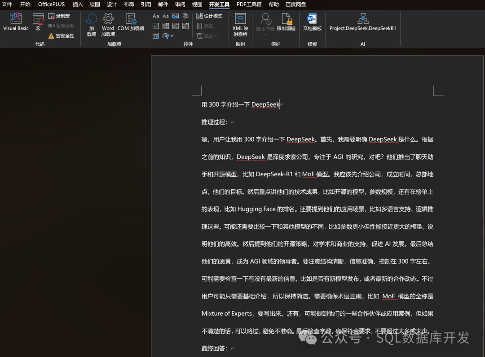Switch to 布局 ribbon tab
Screen dimensions: 485x357
129,4
